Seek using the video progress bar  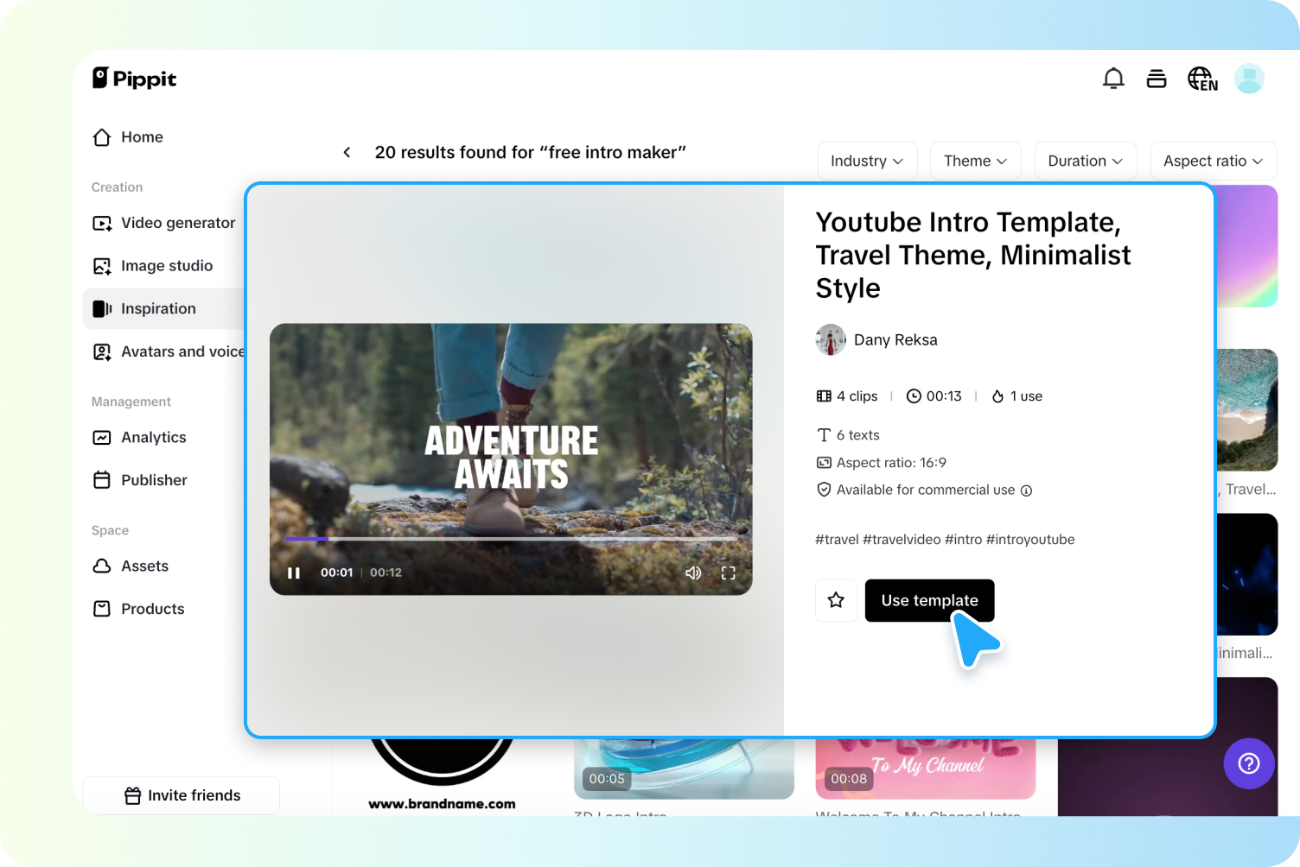pos(512,538)
